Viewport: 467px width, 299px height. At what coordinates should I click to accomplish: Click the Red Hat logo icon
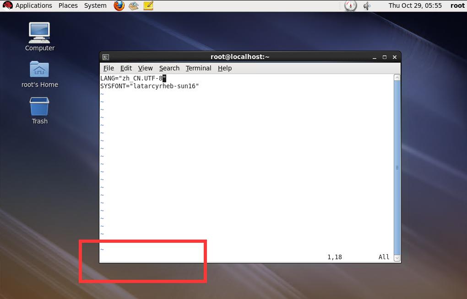click(7, 5)
